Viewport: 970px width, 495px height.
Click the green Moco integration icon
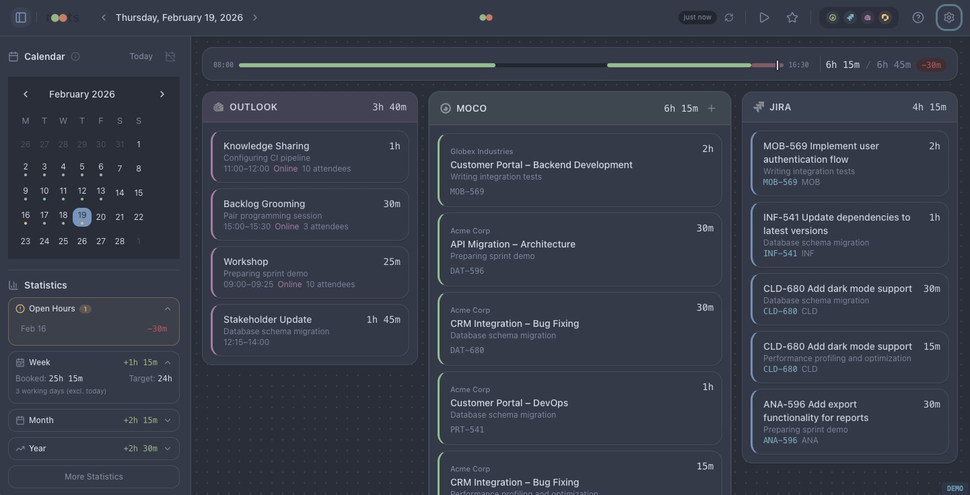pos(833,17)
